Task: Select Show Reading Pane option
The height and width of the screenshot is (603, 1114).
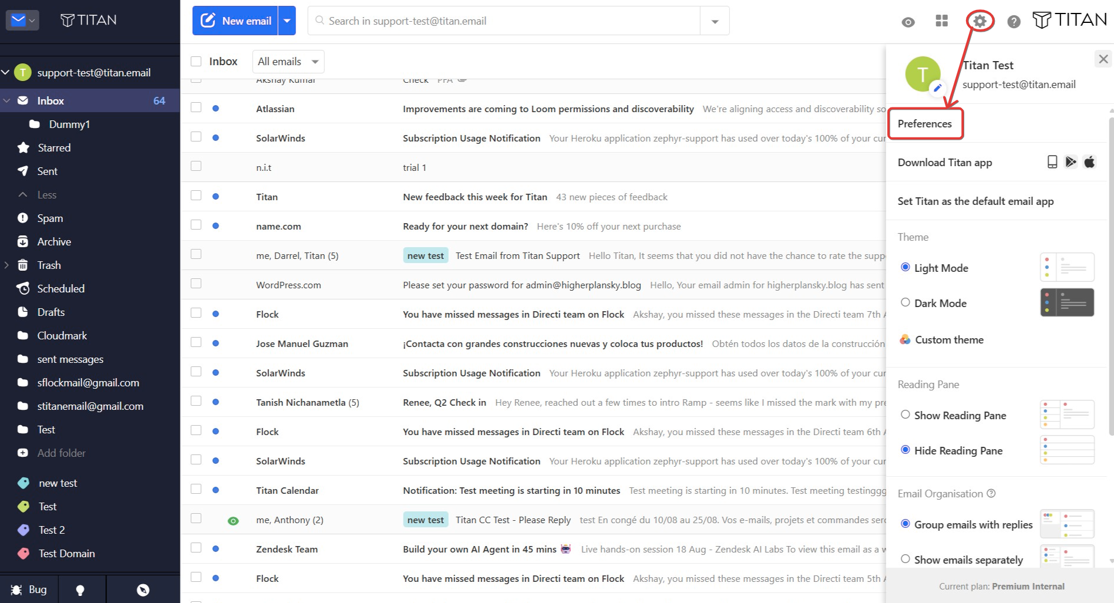Action: pos(906,415)
